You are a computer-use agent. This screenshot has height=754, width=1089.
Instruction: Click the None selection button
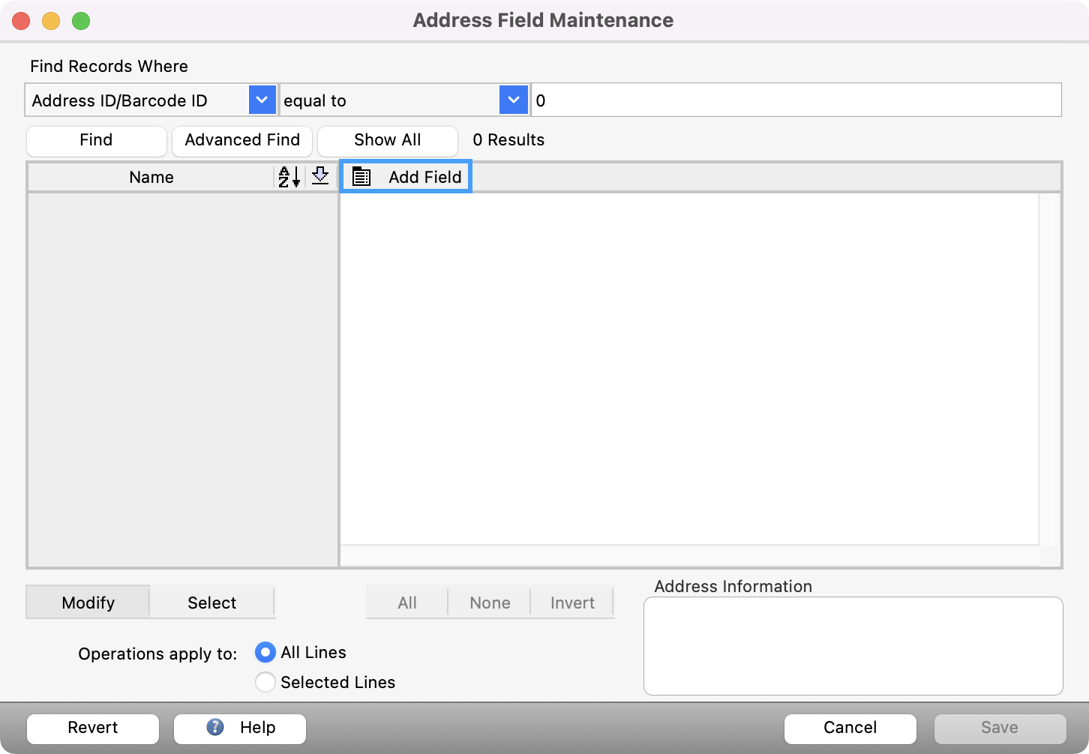point(489,602)
